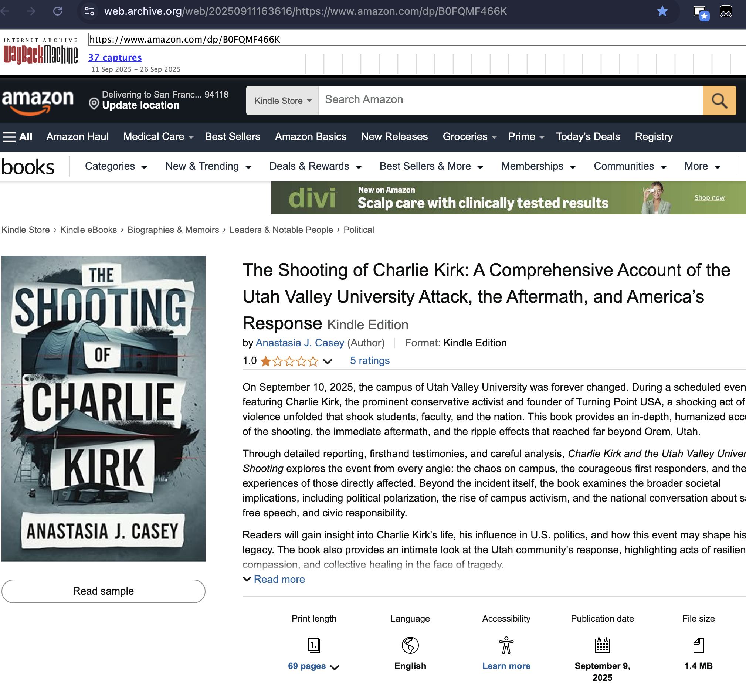Open Today's Deals nav item
Viewport: 746px width, 683px height.
[588, 137]
